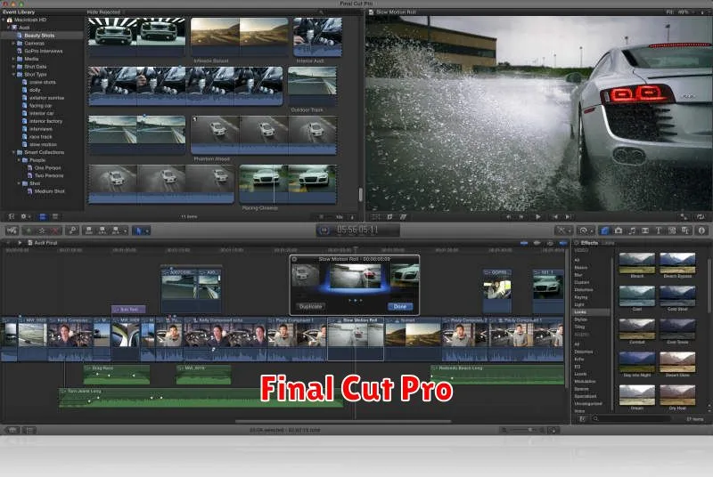713x477 pixels.
Task: Click the import media icon in the toolbar
Action: tap(12, 230)
